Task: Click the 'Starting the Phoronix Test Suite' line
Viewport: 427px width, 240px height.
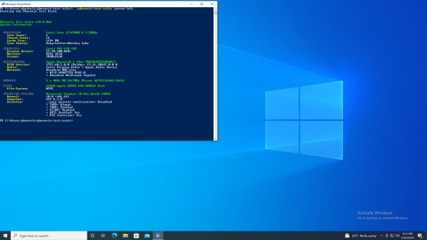Action: click(x=28, y=11)
